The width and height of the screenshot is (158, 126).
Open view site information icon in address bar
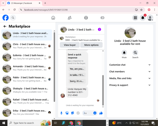(x=21, y=10)
